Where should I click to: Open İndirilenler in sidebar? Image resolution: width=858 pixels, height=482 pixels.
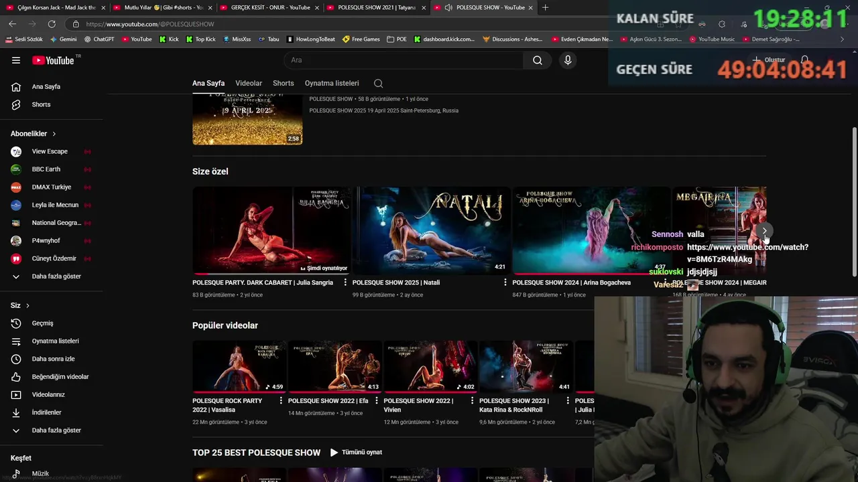(x=51, y=412)
